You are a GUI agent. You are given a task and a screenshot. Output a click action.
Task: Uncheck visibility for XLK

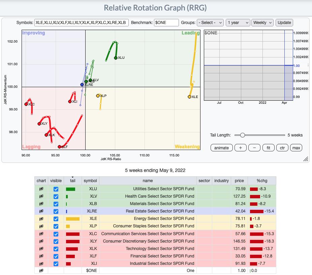(56, 249)
